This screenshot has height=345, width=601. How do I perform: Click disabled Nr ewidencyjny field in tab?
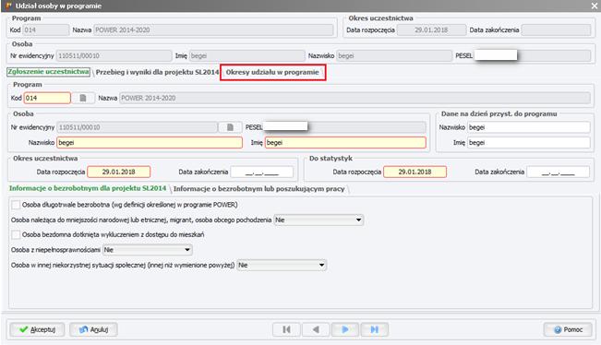[x=137, y=127]
